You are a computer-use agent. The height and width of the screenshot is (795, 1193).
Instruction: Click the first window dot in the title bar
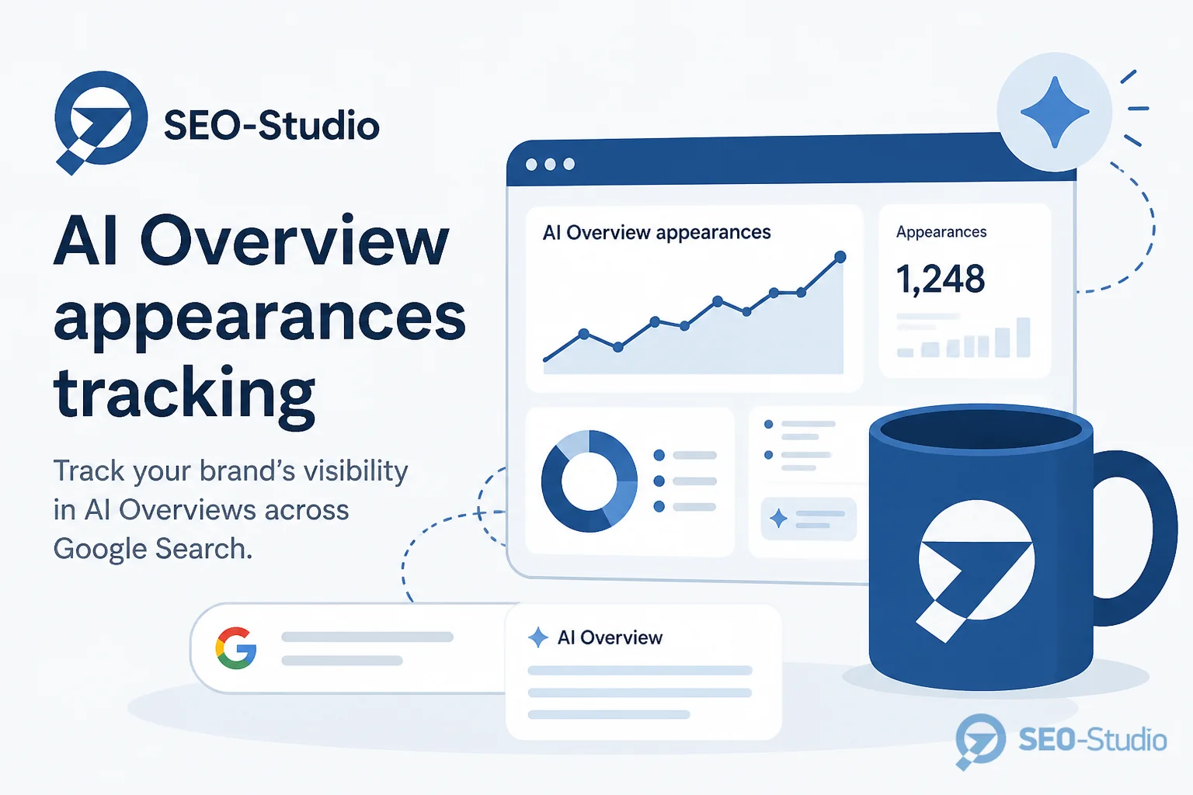pos(531,165)
